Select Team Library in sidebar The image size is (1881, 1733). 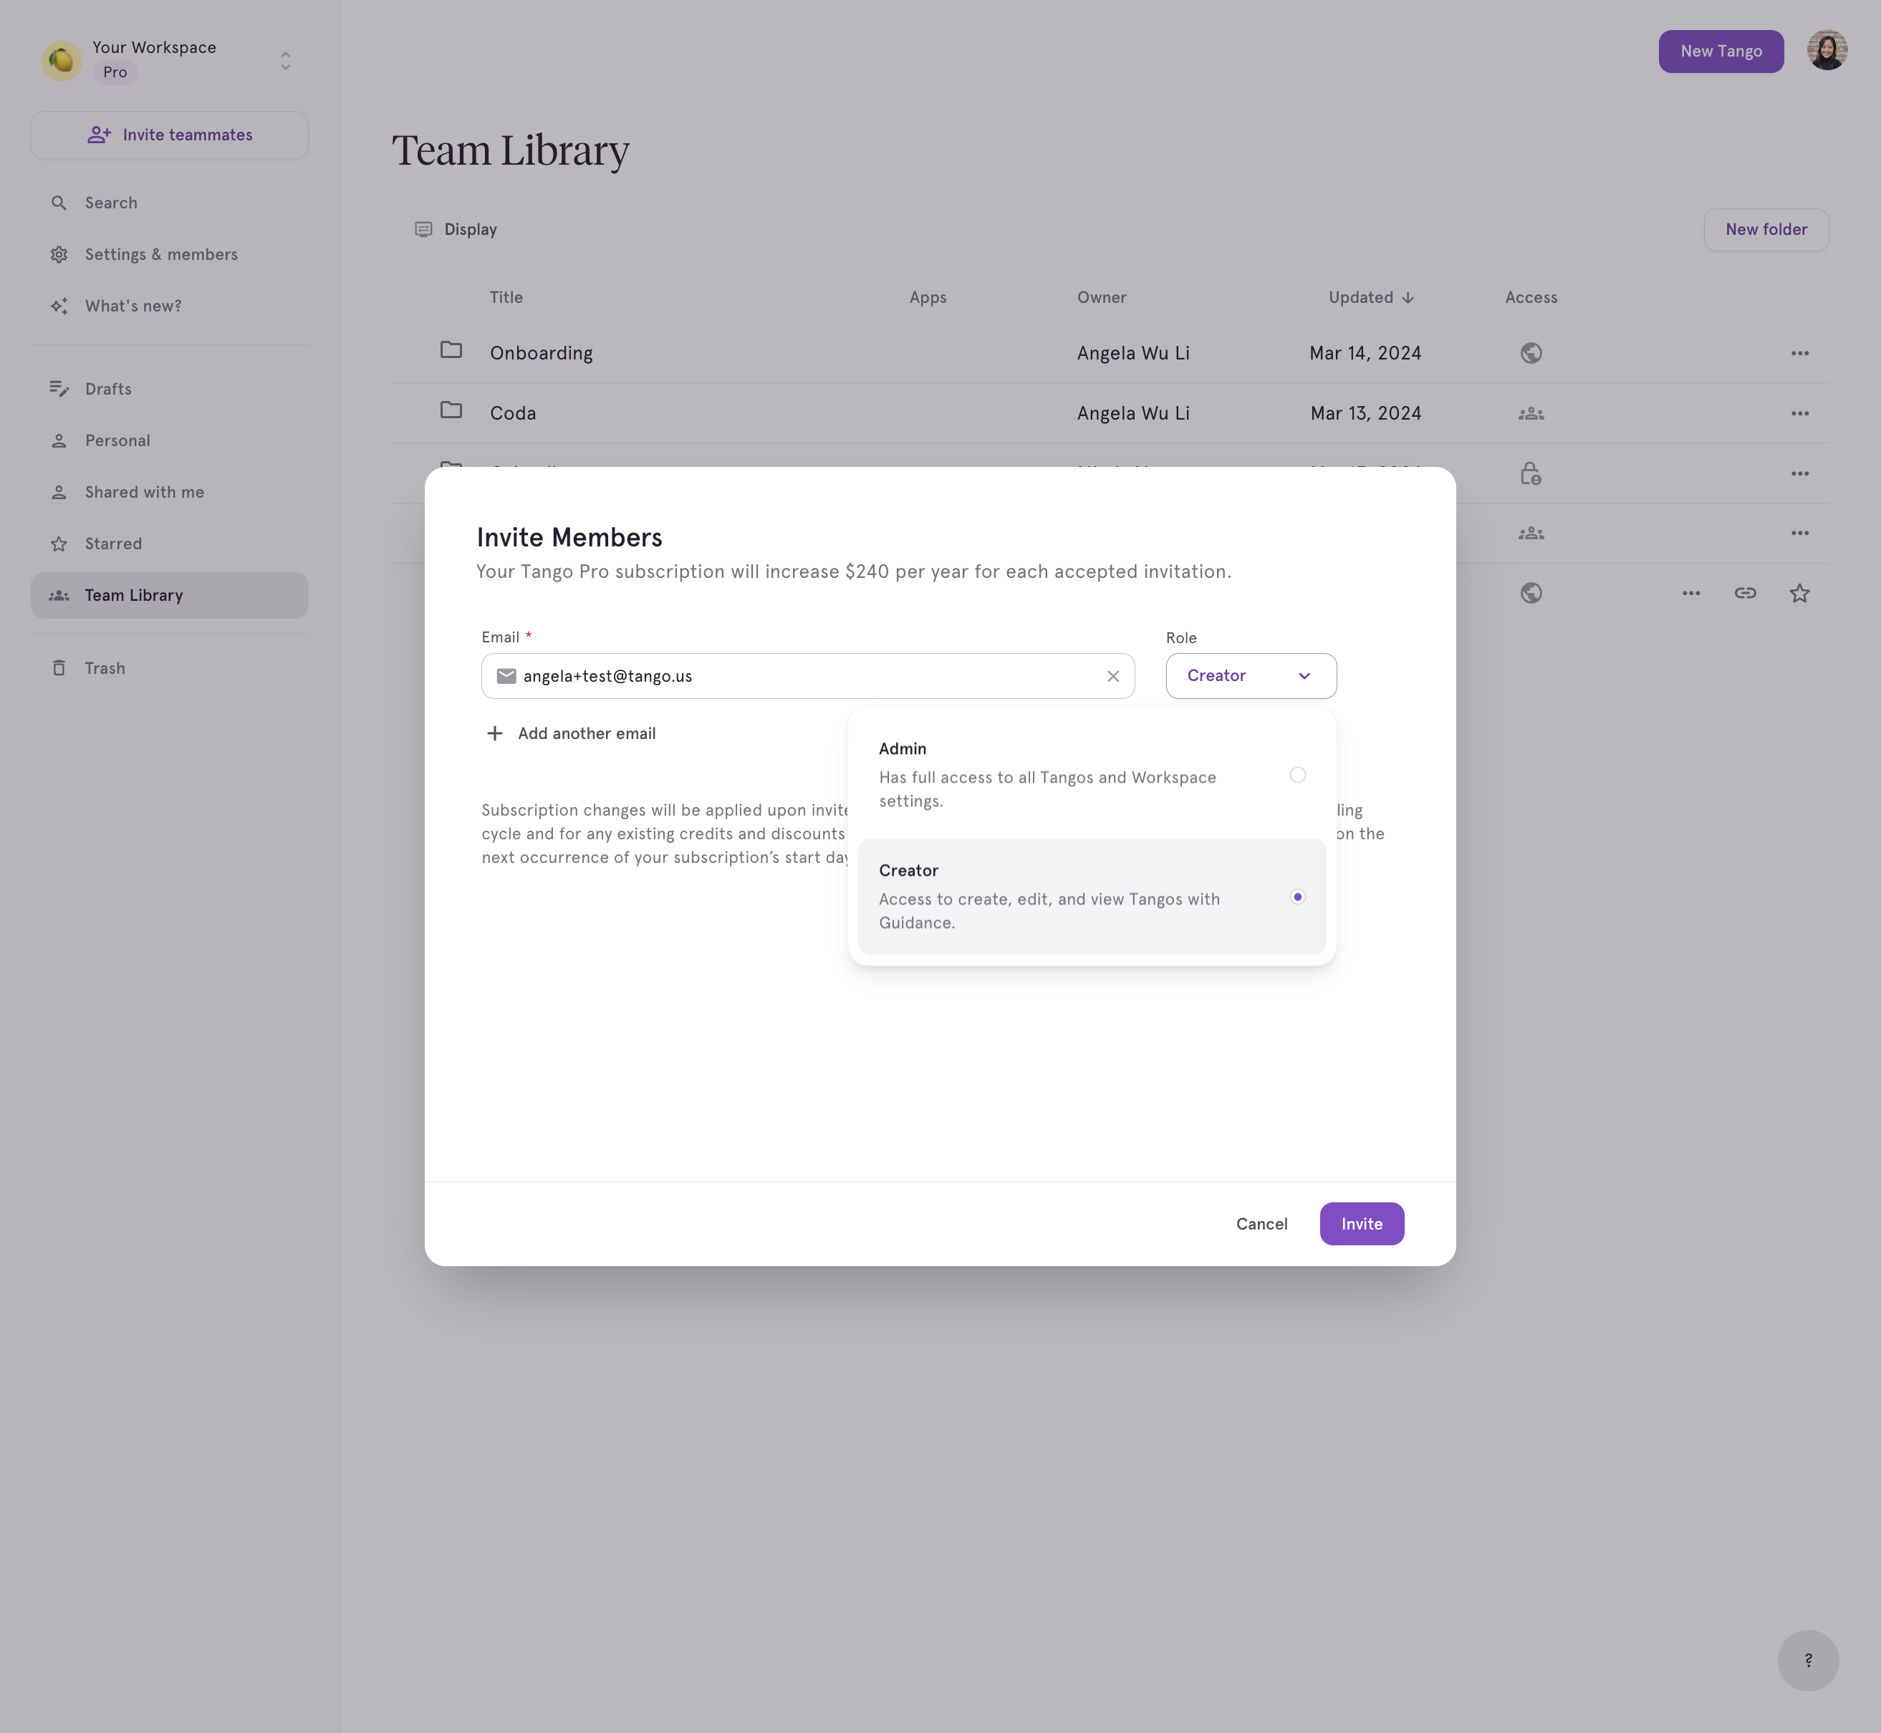pyautogui.click(x=170, y=596)
